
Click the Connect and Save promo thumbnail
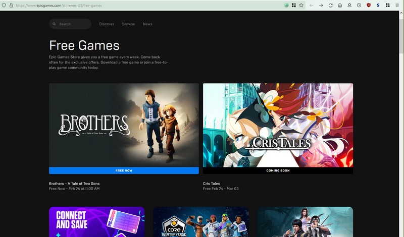click(x=96, y=222)
